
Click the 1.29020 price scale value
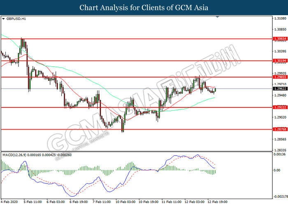[x=280, y=117]
